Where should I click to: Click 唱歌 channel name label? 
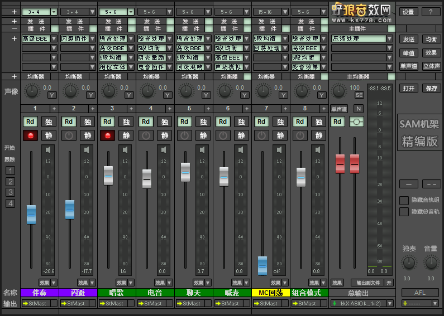[117, 293]
